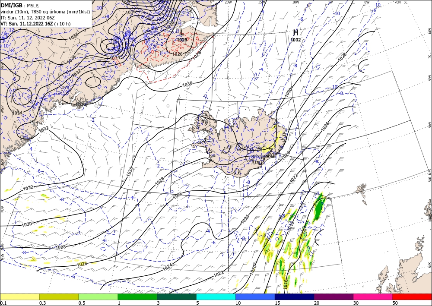The height and width of the screenshot is (306, 432).
Task: Click the 0.3 legend value label
Action: (42, 303)
